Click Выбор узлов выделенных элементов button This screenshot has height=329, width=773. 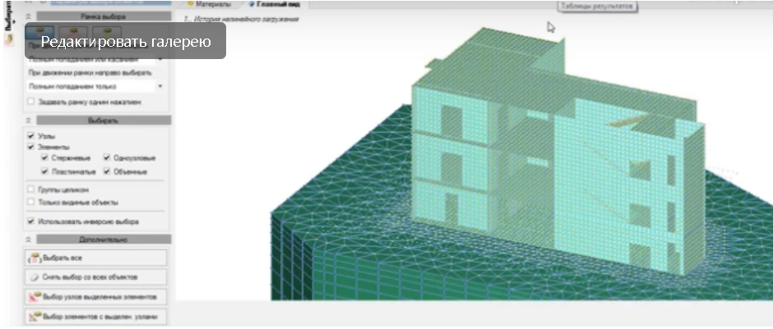pos(96,297)
